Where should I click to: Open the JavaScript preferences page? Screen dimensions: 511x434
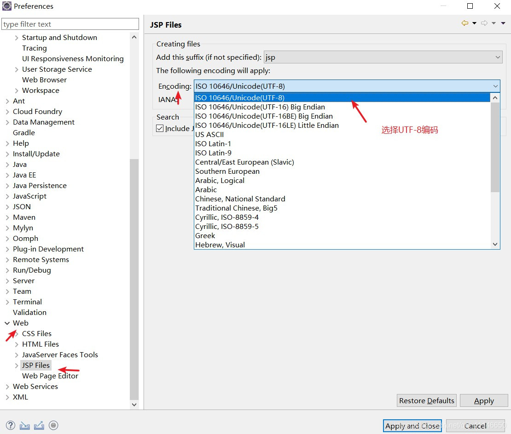(x=29, y=196)
